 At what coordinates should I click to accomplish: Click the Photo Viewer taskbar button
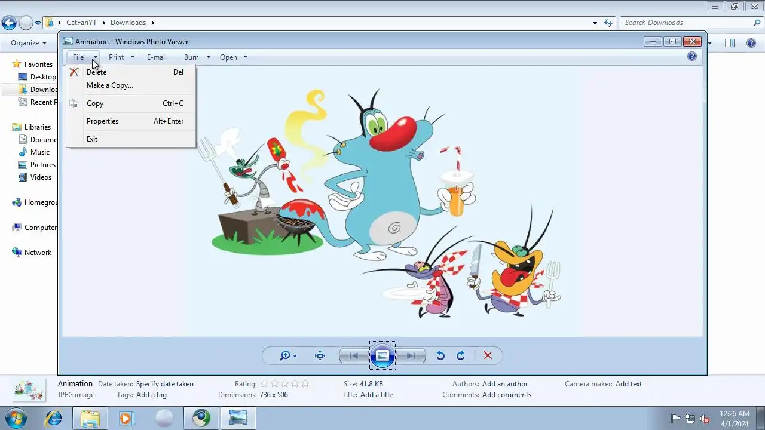(238, 419)
